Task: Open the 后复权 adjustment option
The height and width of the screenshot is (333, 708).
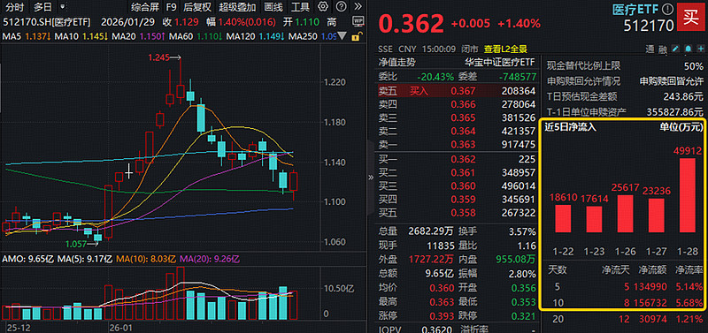Action: pos(197,7)
